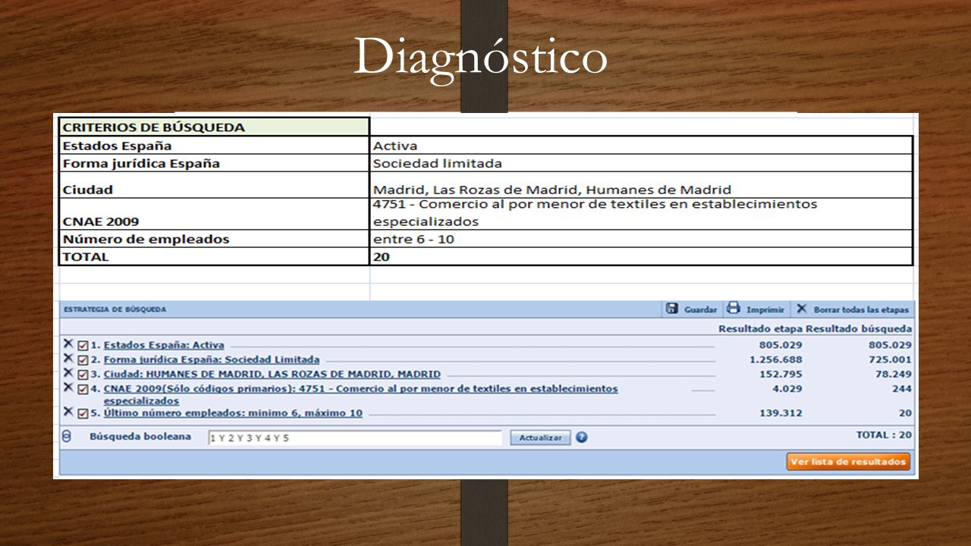Click the 4.029 stage result value
The width and height of the screenshot is (971, 546).
click(x=787, y=388)
